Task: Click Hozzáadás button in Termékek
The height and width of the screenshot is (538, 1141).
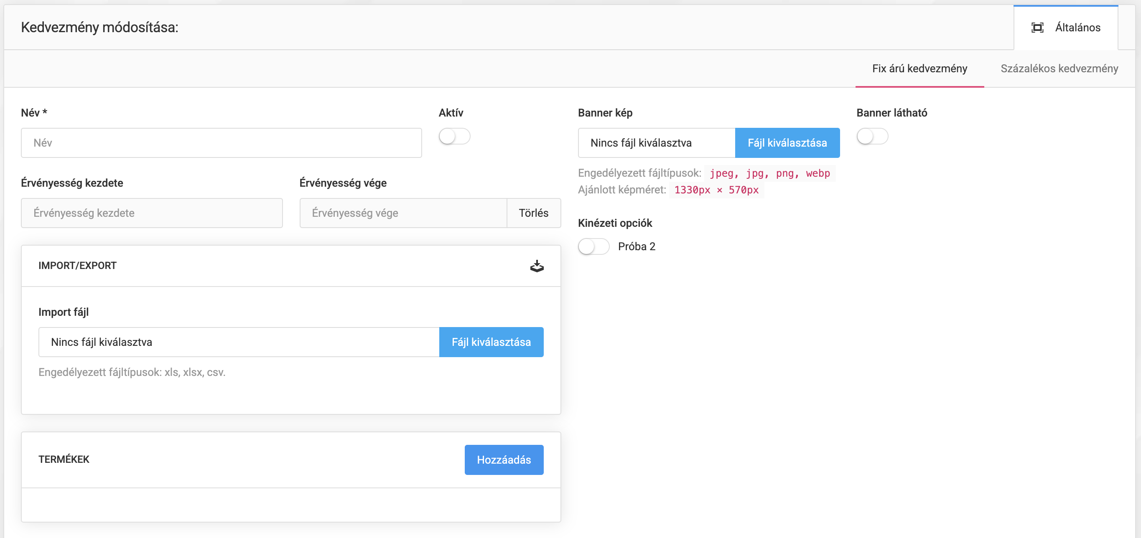Action: (x=504, y=459)
